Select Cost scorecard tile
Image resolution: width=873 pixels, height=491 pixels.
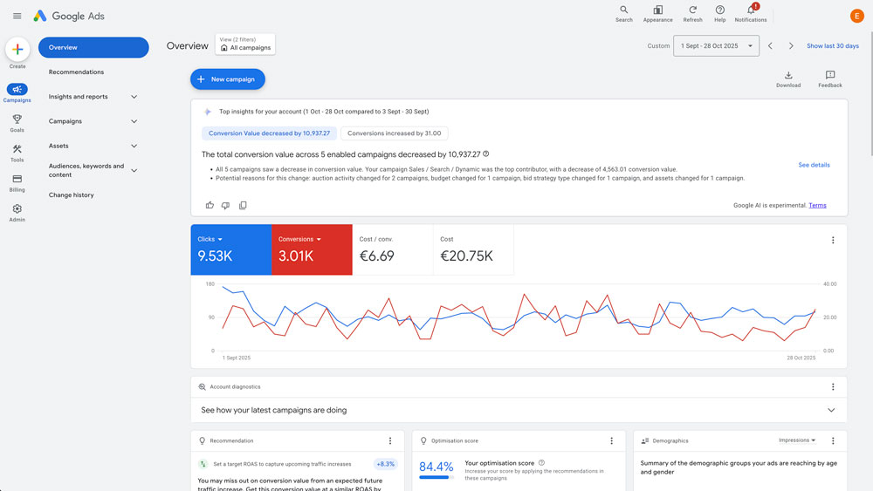(x=473, y=249)
